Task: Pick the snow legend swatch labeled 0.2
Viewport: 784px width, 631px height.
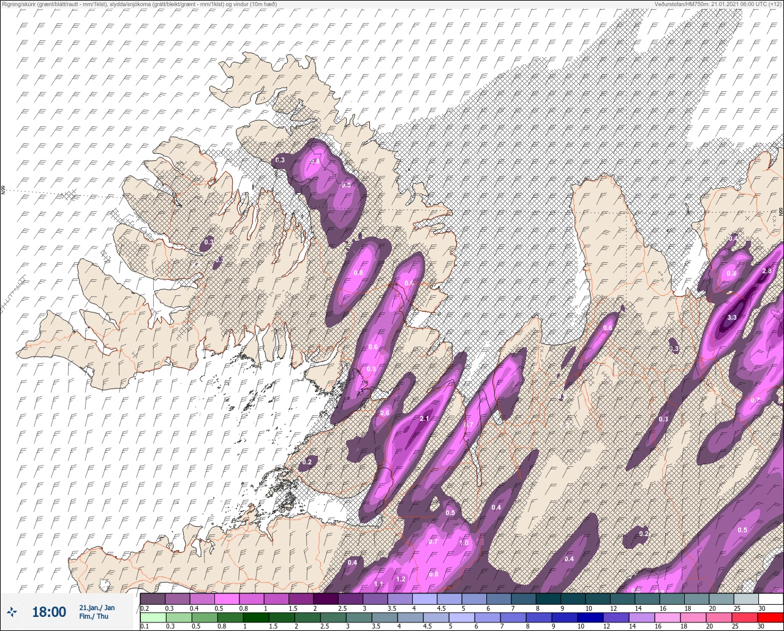Action: [153, 599]
